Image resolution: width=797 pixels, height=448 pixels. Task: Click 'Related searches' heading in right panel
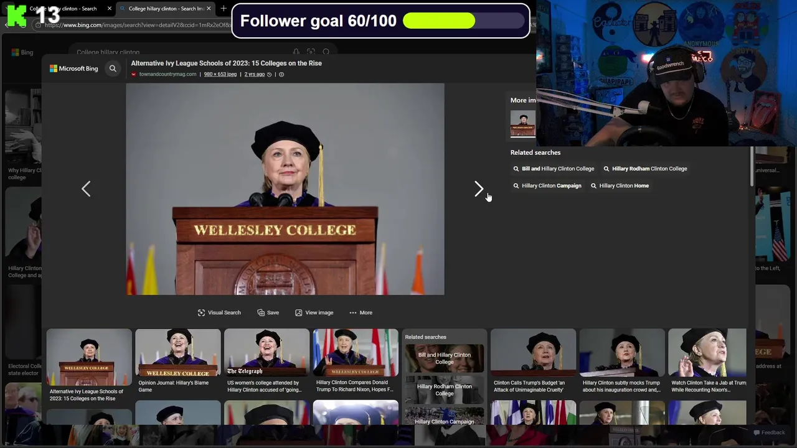point(535,152)
